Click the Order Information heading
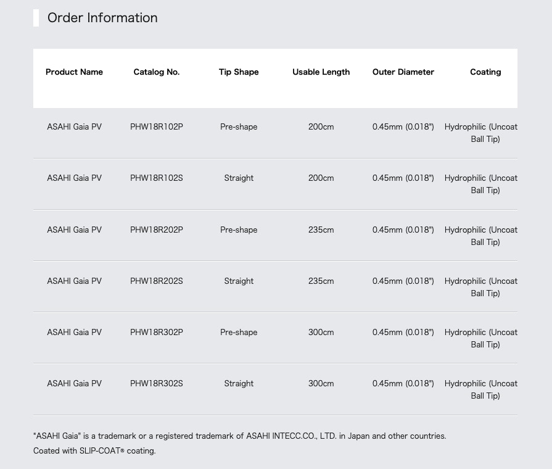This screenshot has height=469, width=552. coord(102,18)
